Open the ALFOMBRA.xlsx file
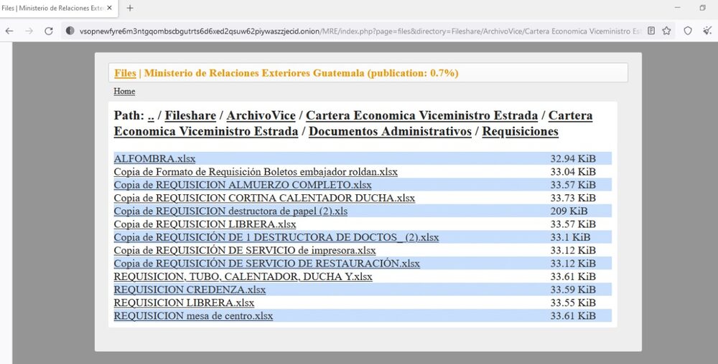This screenshot has width=718, height=364. [155, 159]
